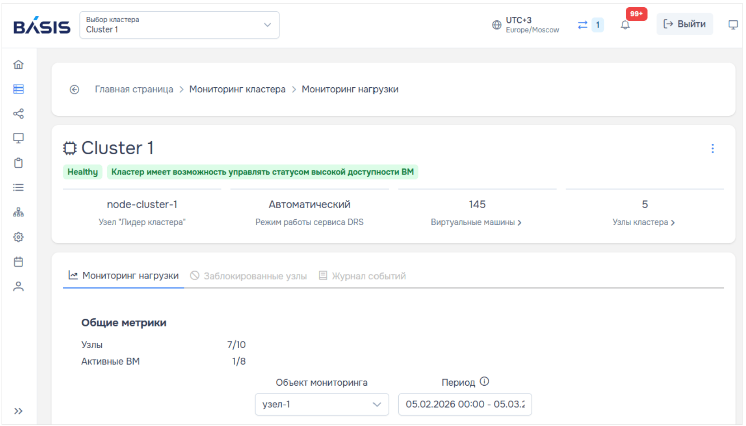This screenshot has width=746, height=426.
Task: Open the virtual machines monitor sidebar icon
Action: 19,138
